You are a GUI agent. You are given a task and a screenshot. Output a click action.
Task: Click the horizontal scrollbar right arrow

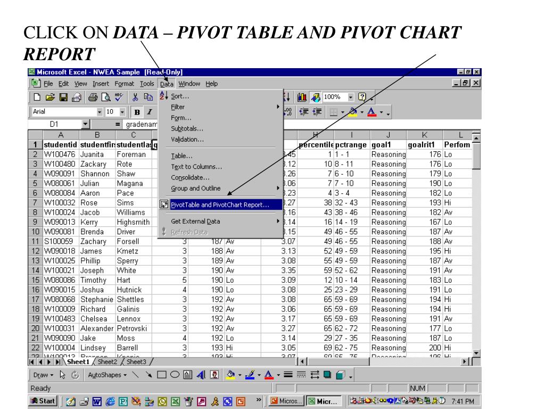coord(465,362)
